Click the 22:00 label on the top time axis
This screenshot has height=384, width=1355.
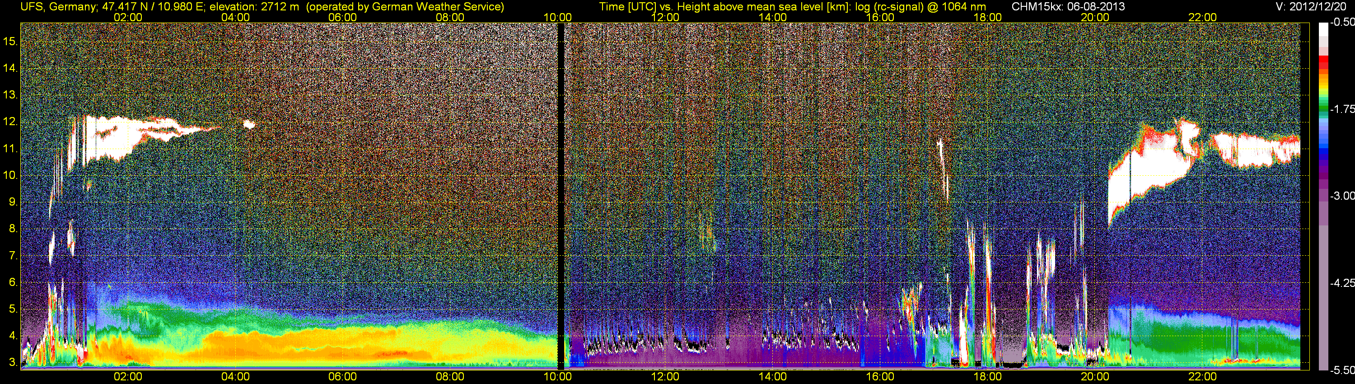click(1202, 17)
